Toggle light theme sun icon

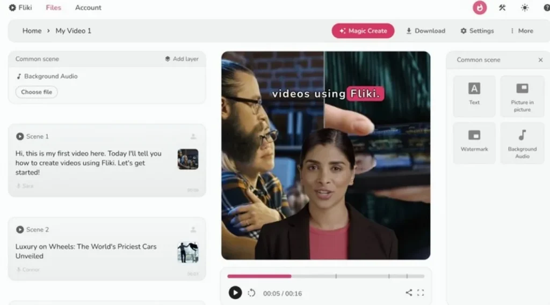(x=525, y=8)
